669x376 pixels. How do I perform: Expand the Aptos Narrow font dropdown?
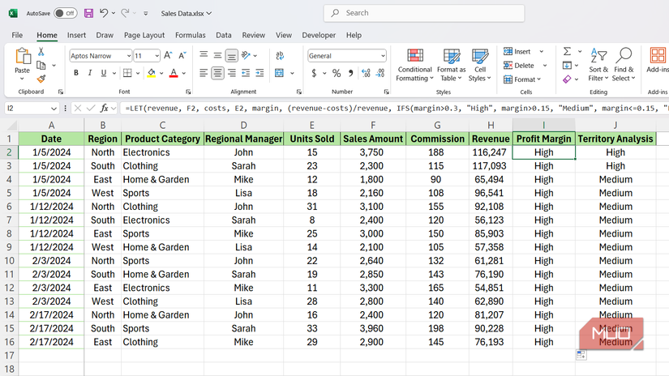(127, 56)
